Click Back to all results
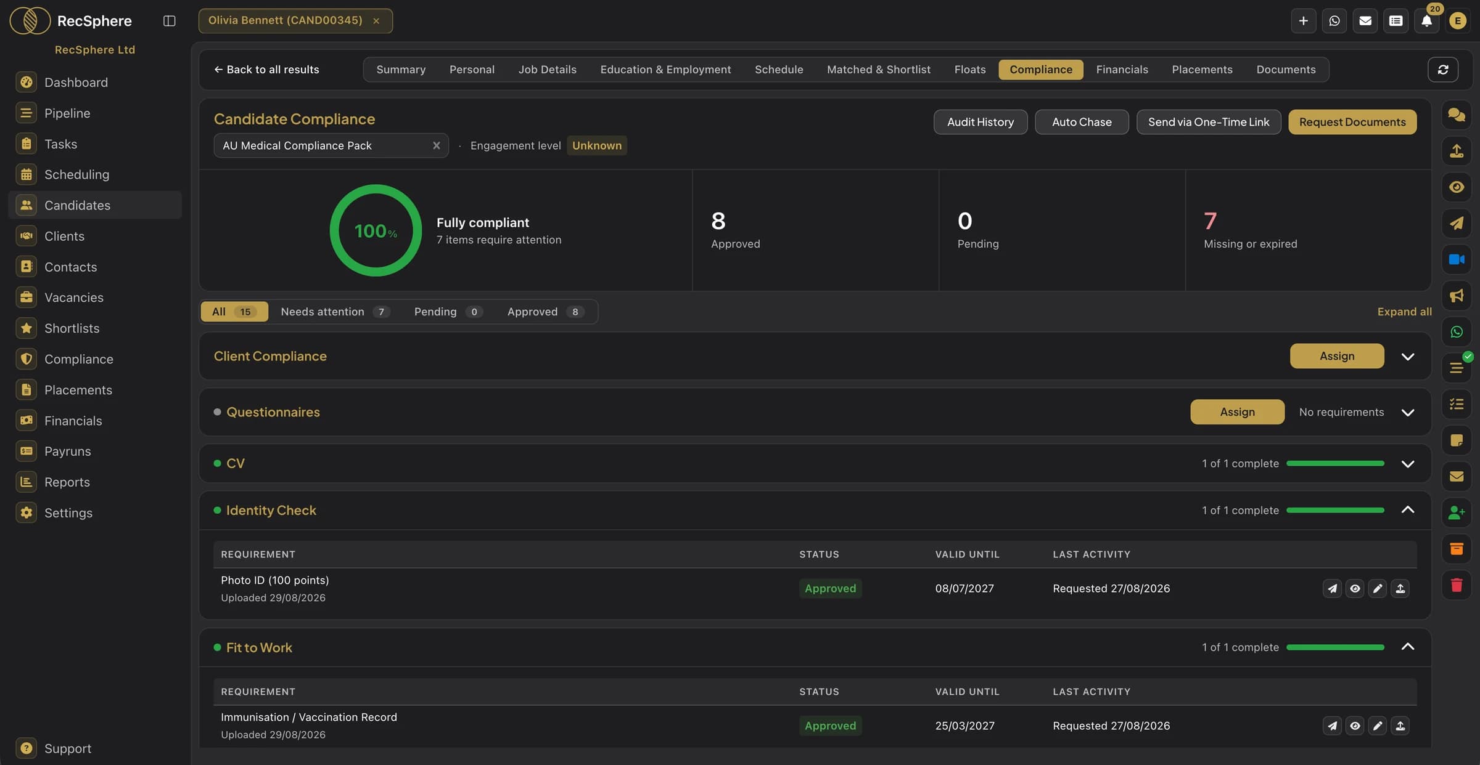1480x765 pixels. [266, 70]
